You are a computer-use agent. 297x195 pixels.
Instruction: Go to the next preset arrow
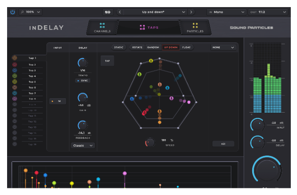pyautogui.click(x=191, y=12)
